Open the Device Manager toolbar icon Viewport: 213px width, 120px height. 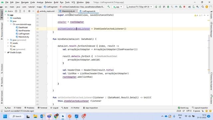(193, 7)
